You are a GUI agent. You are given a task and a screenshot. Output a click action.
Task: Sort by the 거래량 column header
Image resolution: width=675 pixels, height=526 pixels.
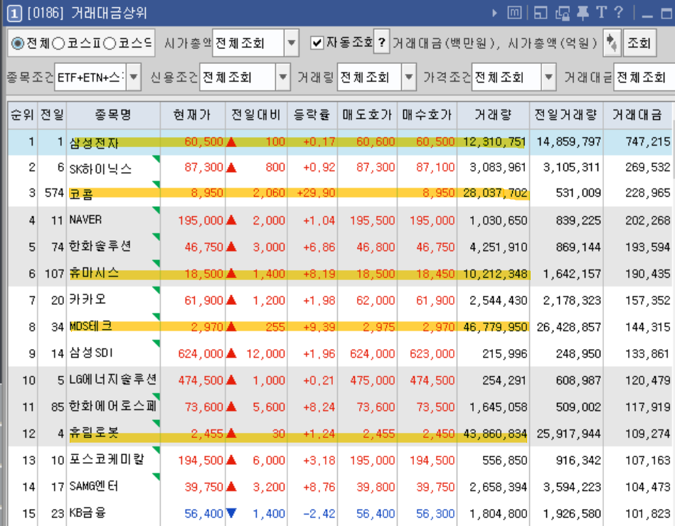494,115
